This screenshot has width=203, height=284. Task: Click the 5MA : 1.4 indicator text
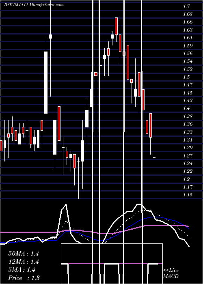[x=22, y=270]
